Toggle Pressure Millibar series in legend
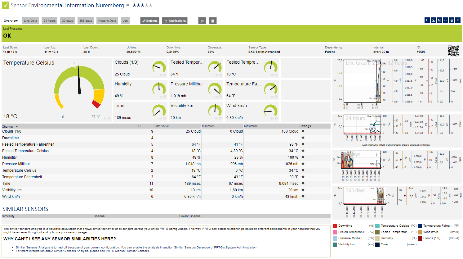The width and height of the screenshot is (463, 259). 335,238
